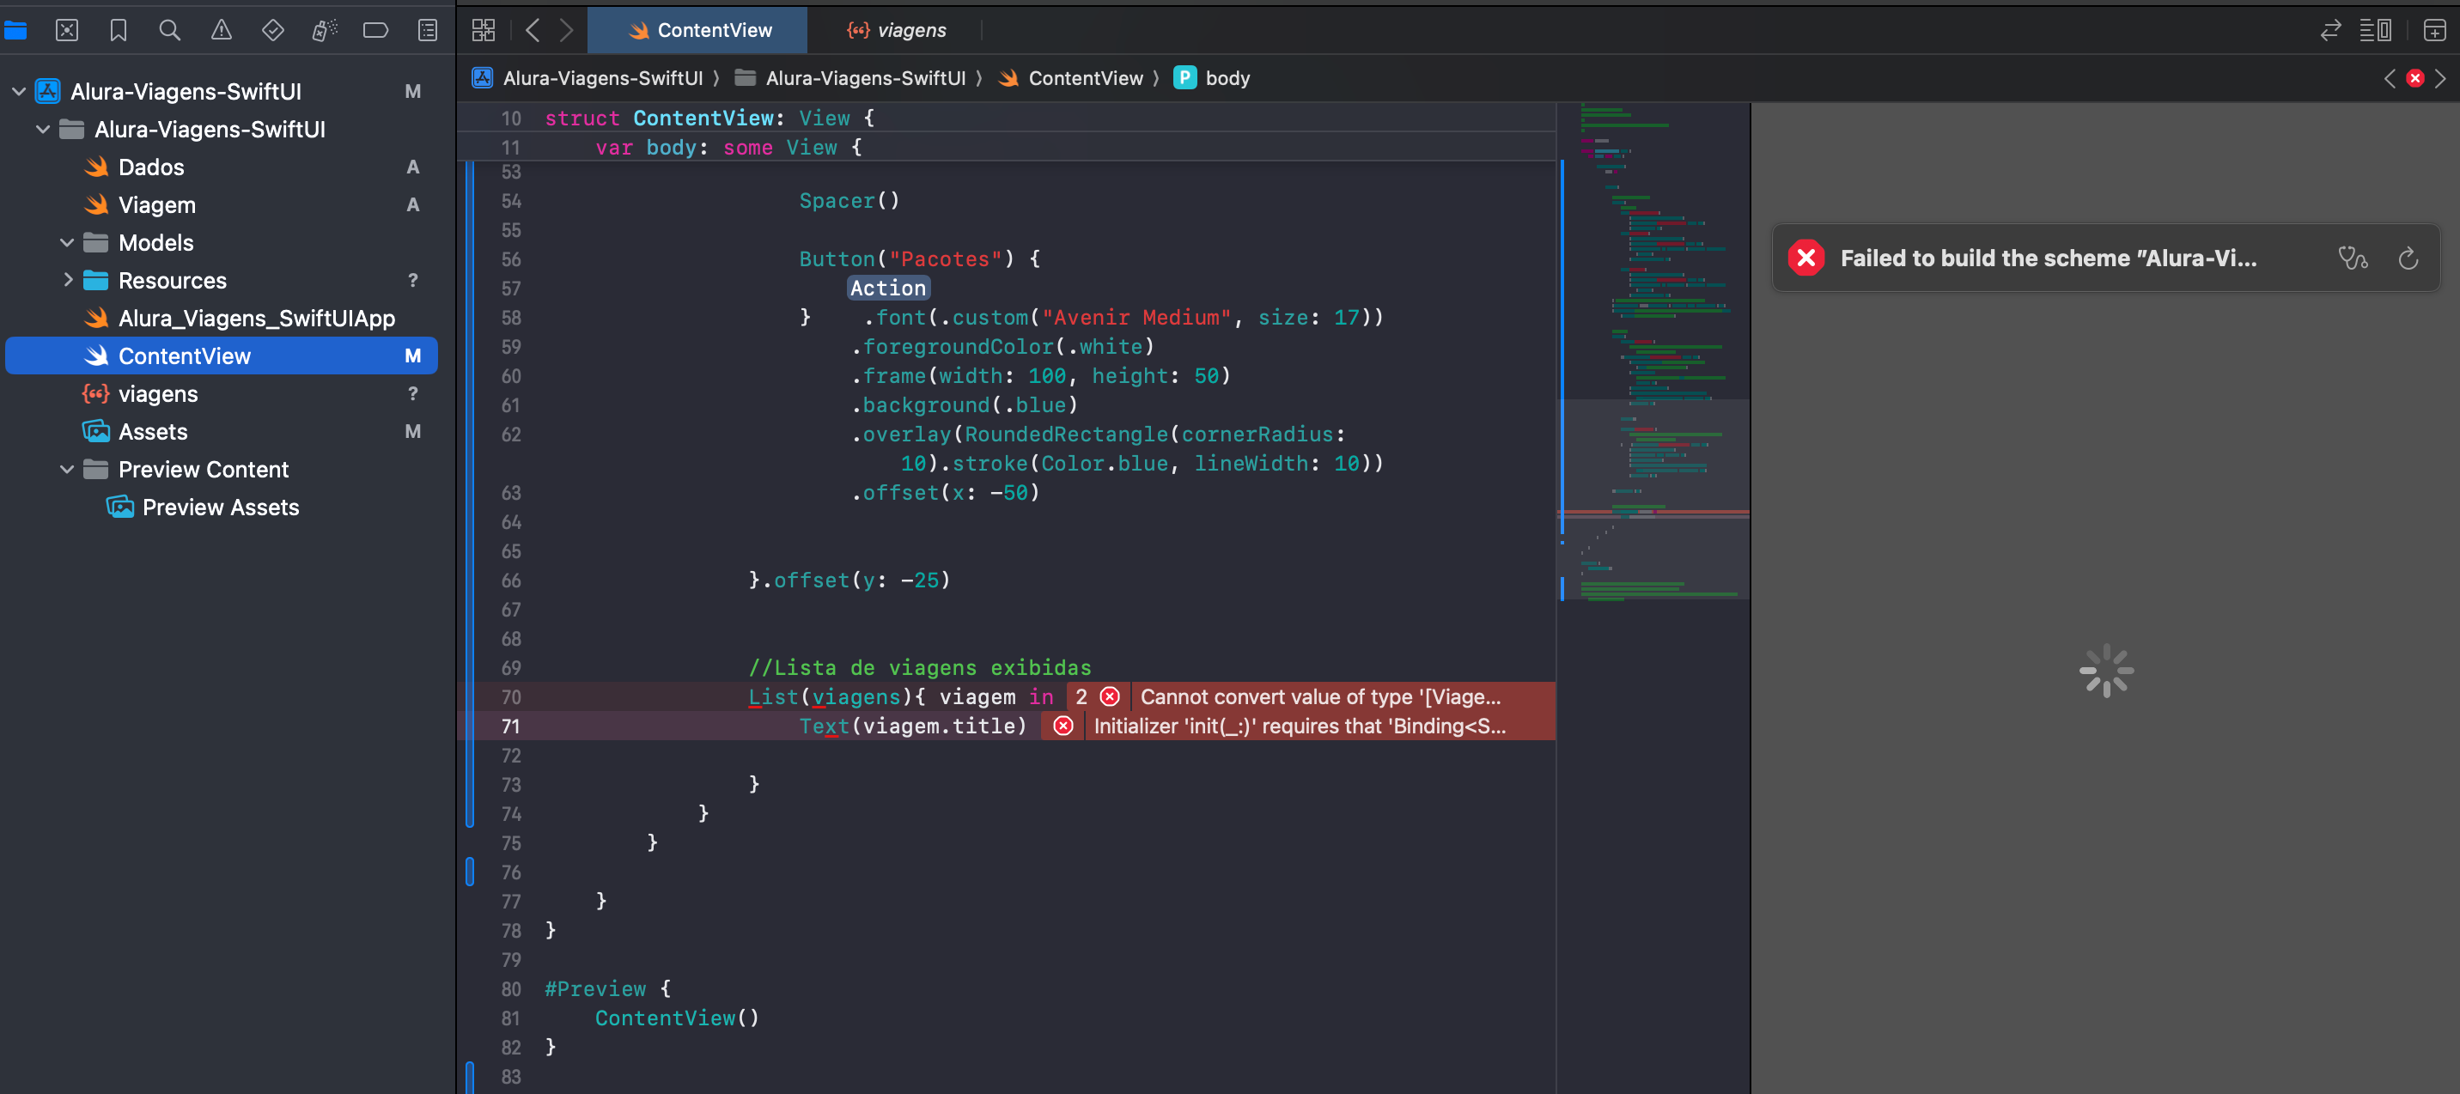
Task: Click line number 70 in gutter
Action: tap(511, 697)
